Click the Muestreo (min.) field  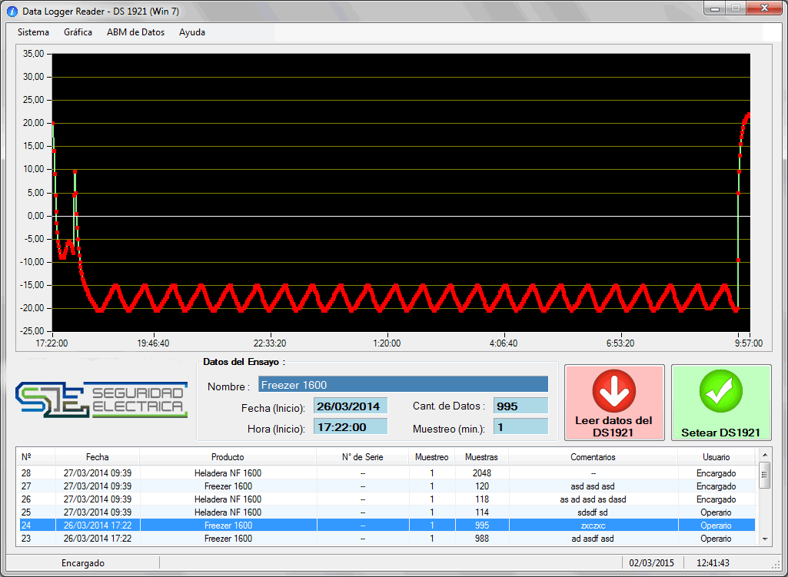pos(520,427)
